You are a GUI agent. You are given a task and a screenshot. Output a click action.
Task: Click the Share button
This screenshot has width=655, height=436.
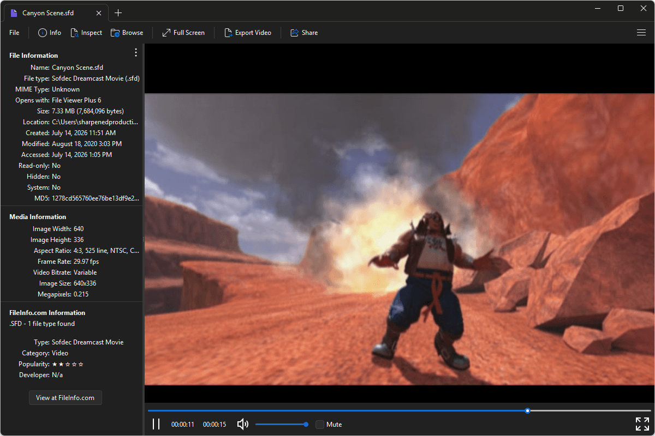[304, 33]
